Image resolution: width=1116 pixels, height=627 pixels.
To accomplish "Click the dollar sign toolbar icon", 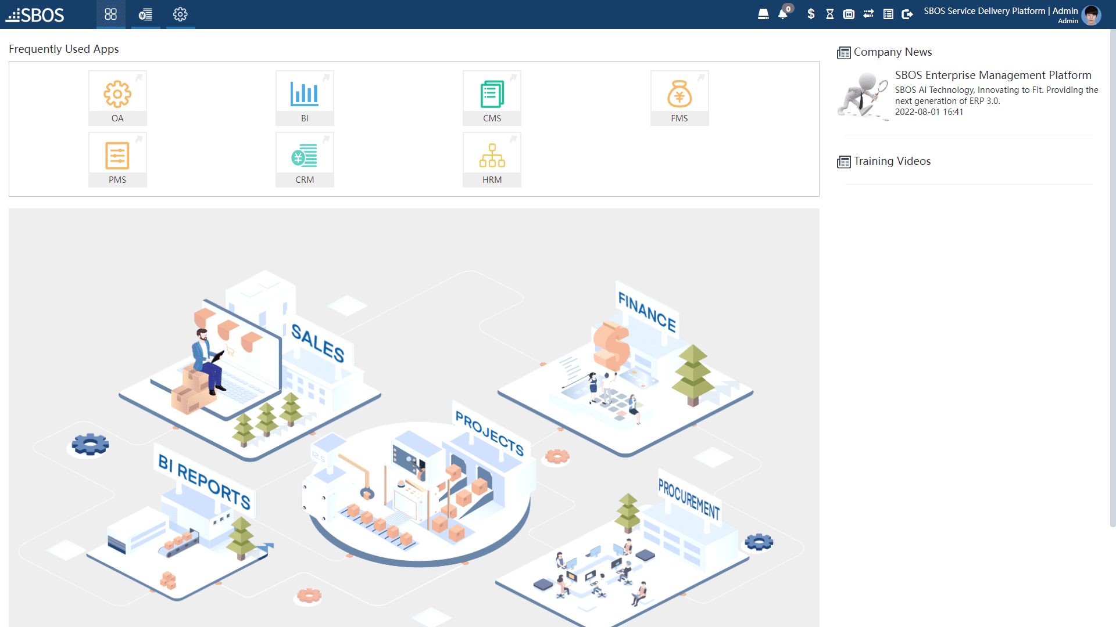I will tap(810, 14).
